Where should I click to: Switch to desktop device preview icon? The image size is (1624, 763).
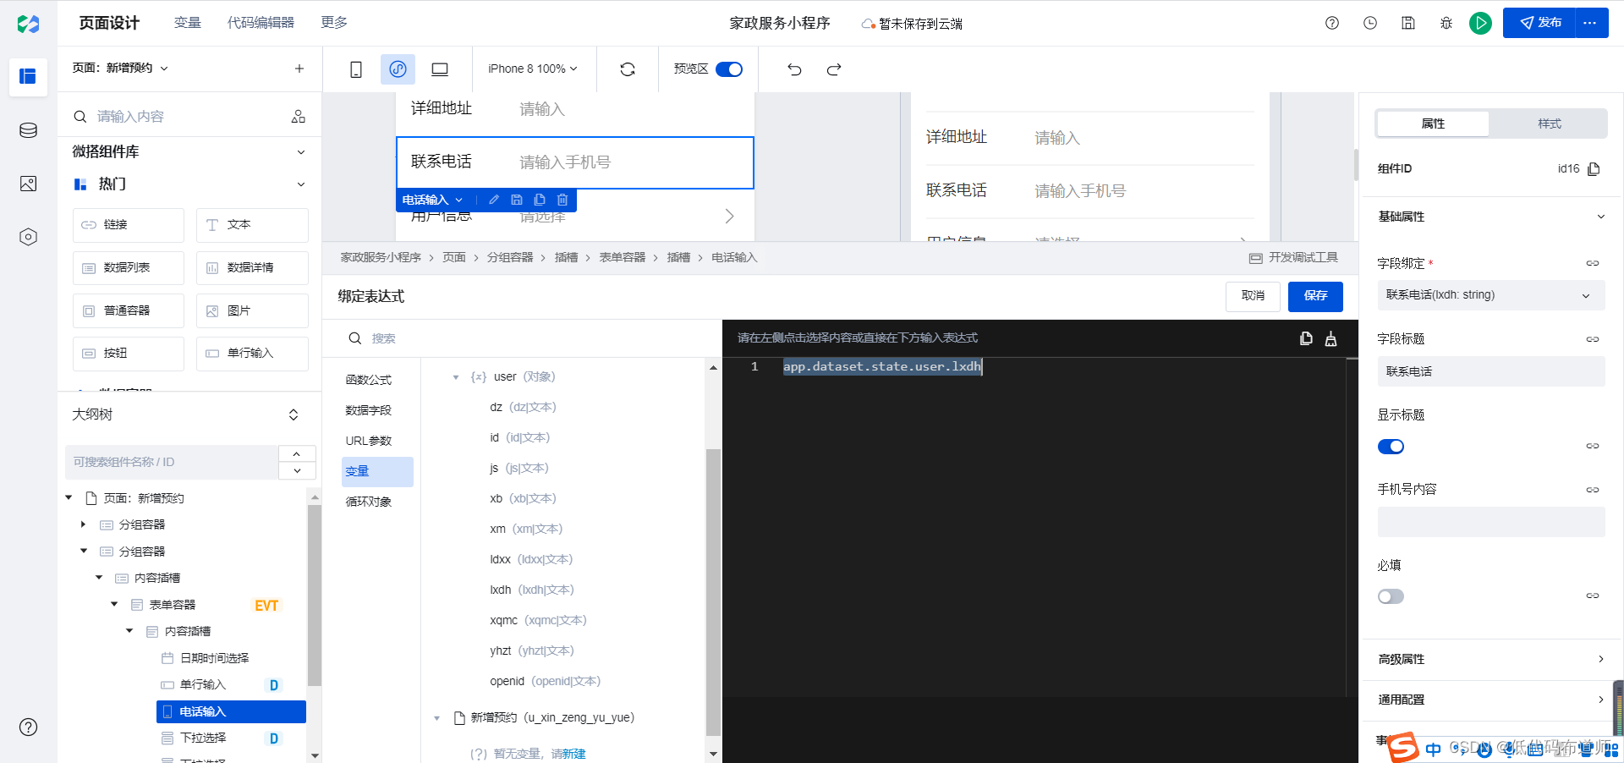pos(440,69)
